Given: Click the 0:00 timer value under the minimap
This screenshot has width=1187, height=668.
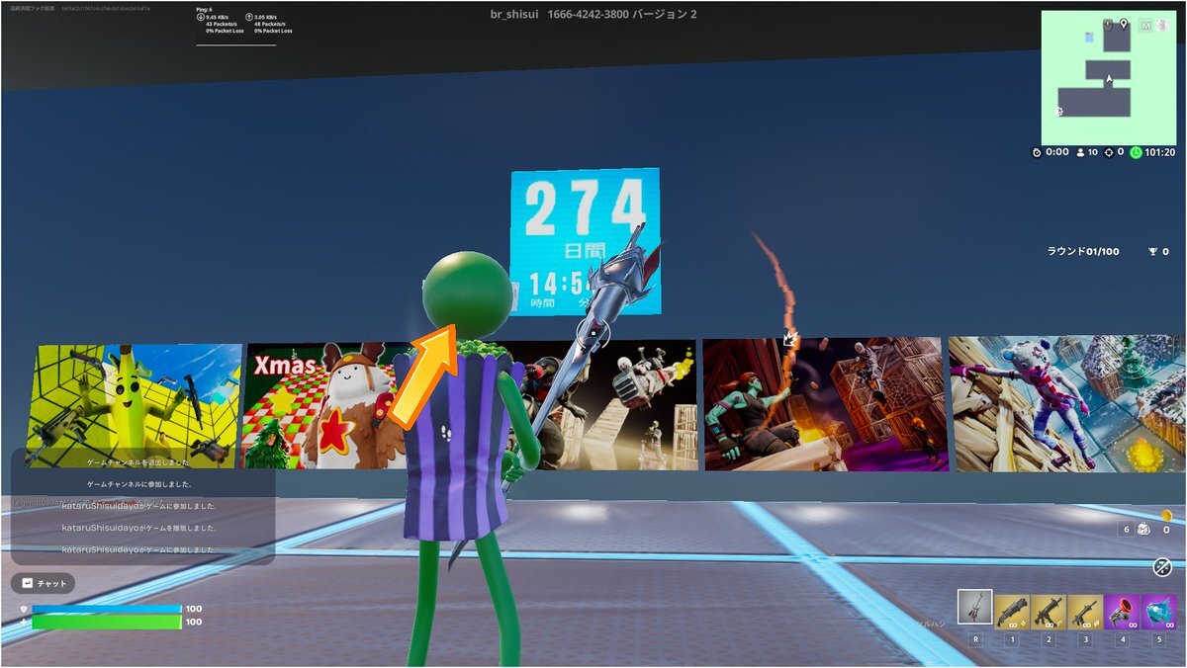Looking at the screenshot, I should pos(1056,152).
